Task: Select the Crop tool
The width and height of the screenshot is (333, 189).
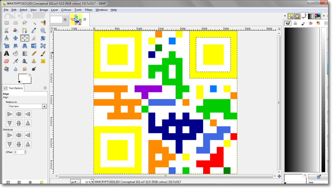Action: click(x=34, y=38)
